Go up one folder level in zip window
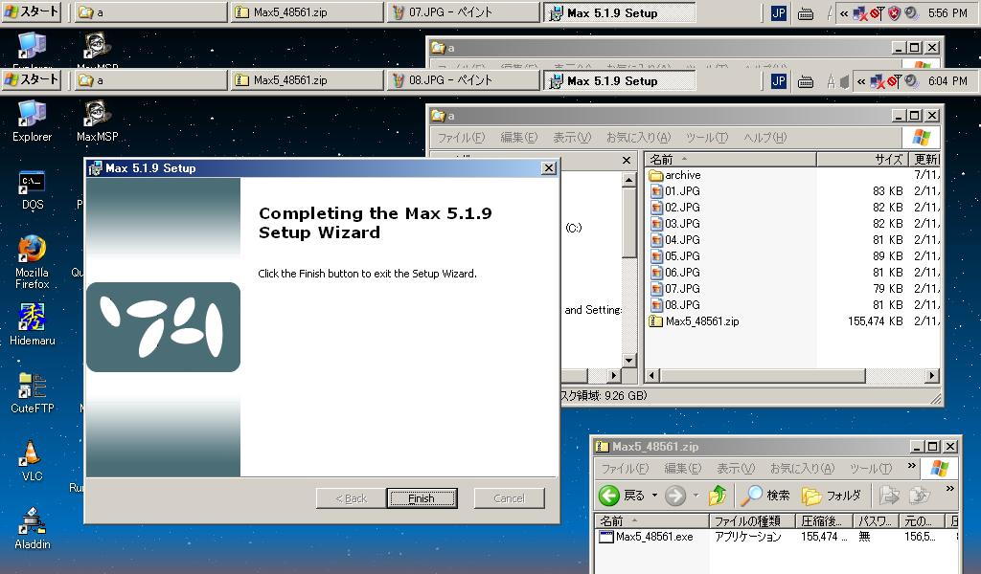Viewport: 981px width, 574px height. [718, 496]
